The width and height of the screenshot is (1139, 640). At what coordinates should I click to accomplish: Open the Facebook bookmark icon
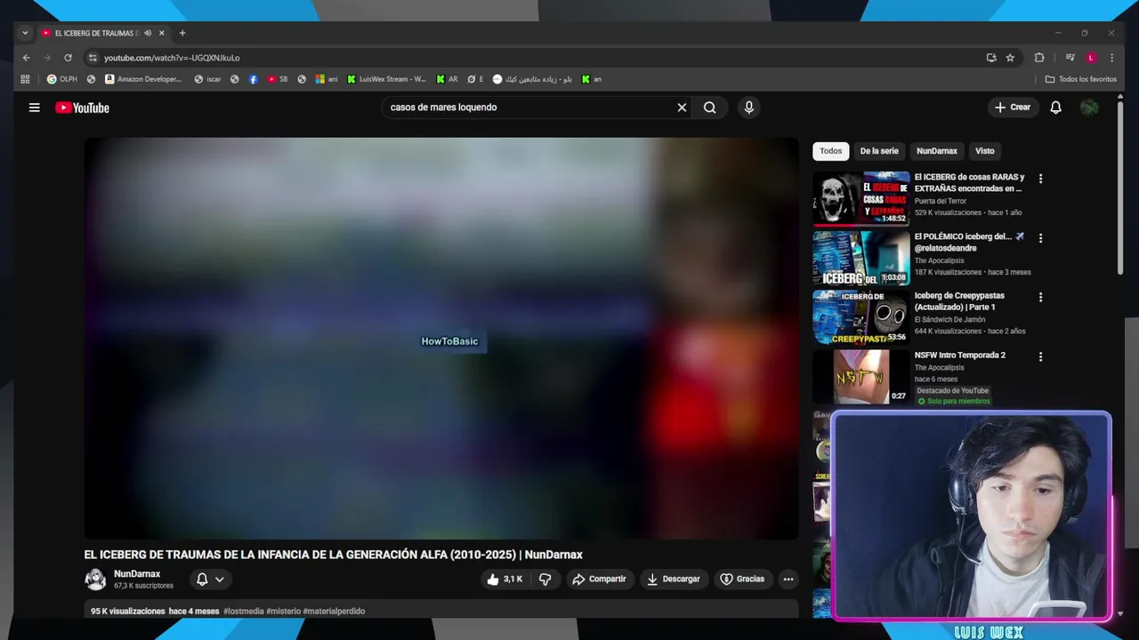254,79
